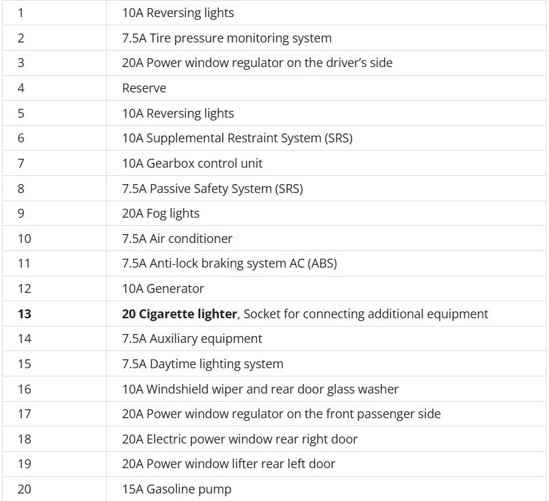Click the "10A Generator" row description
This screenshot has height=501, width=549.
tap(163, 289)
